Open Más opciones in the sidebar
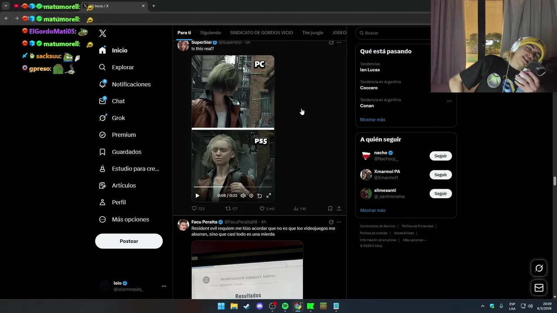Image resolution: width=557 pixels, height=313 pixels. (124, 220)
